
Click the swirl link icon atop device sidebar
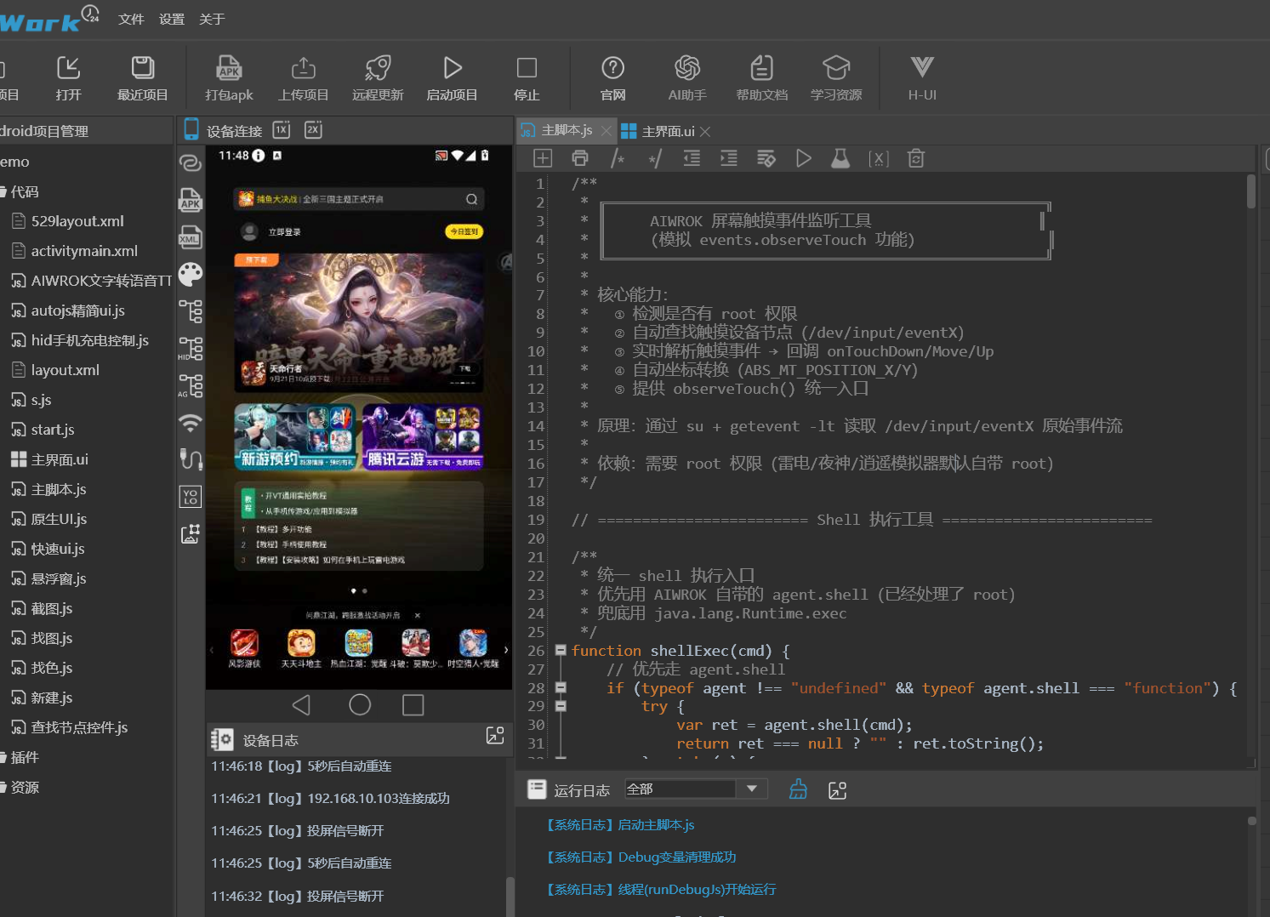coord(191,162)
